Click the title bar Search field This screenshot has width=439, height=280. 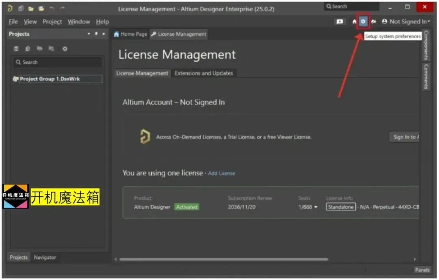coord(352,6)
